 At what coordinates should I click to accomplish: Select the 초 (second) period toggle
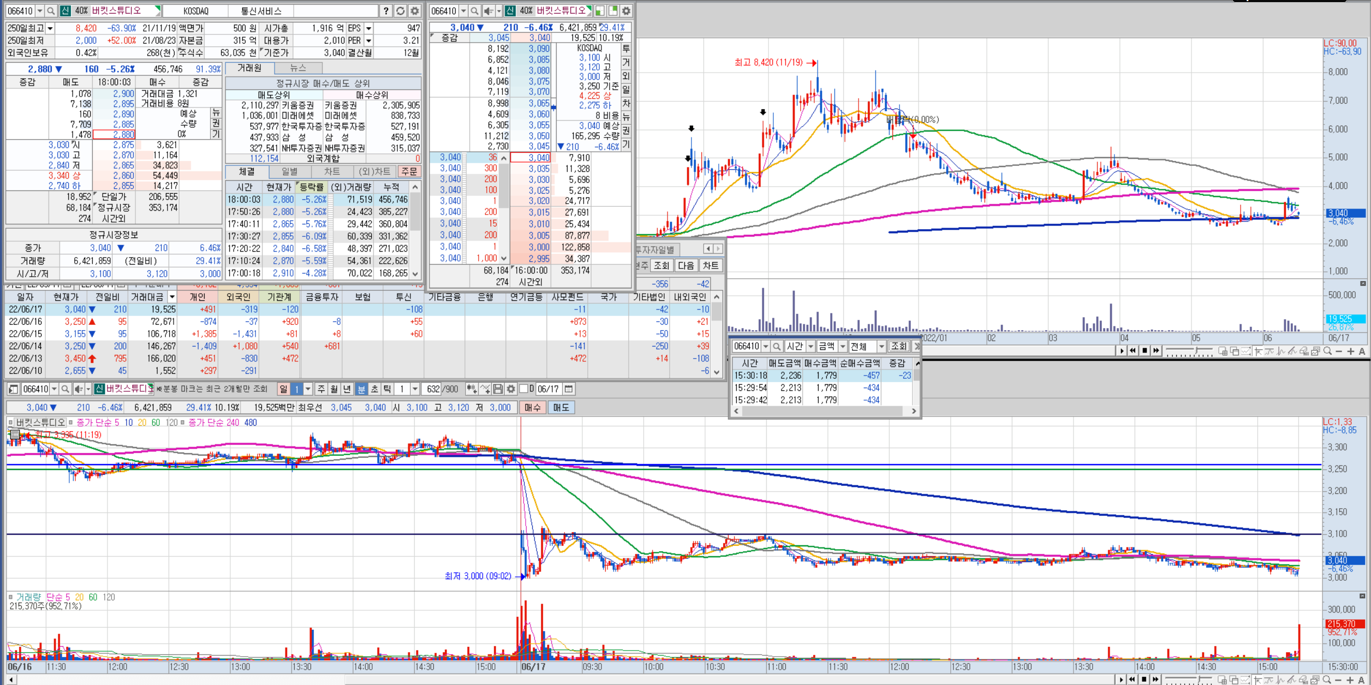click(374, 389)
